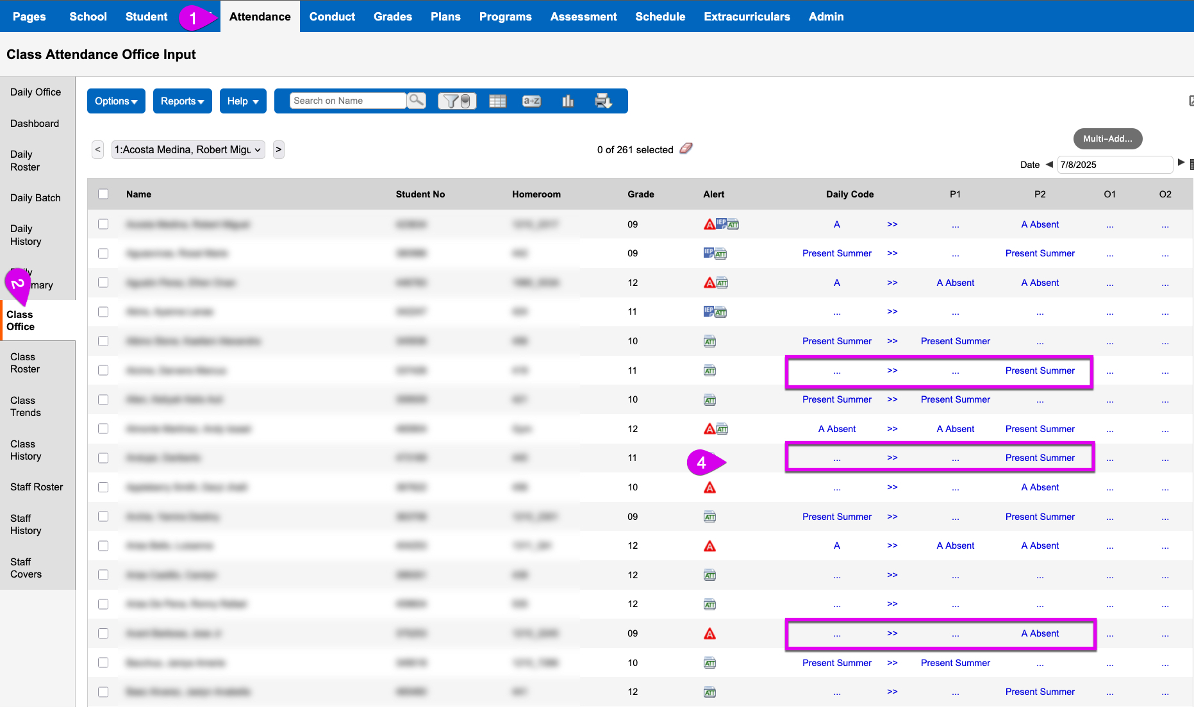Check the second student row checkbox
This screenshot has width=1194, height=709.
pos(103,253)
